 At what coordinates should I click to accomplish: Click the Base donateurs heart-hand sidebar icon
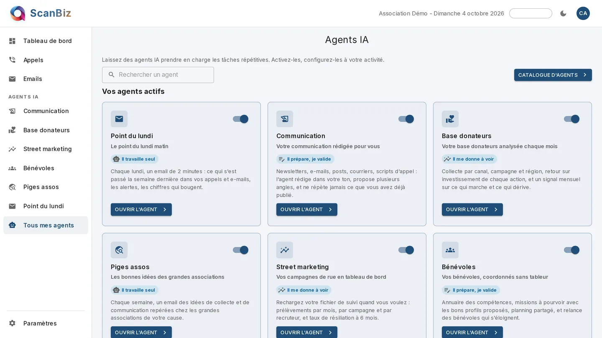[12, 130]
